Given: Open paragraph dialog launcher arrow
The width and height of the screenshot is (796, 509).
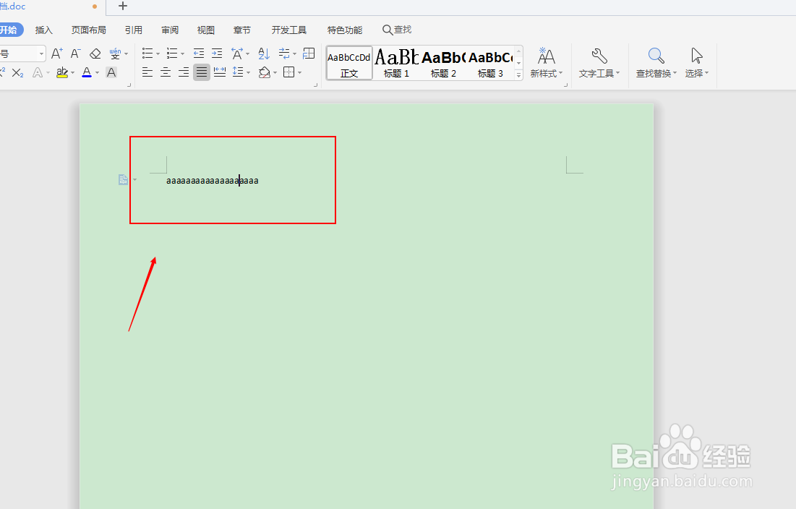Looking at the screenshot, I should tap(315, 85).
